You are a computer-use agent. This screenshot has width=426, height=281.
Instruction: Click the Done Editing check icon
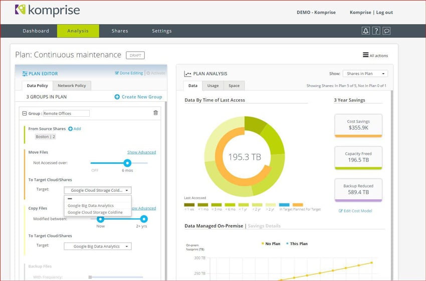point(117,73)
